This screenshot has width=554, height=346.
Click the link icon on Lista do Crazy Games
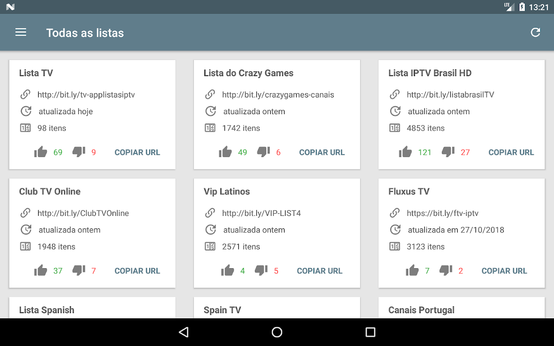tap(210, 94)
